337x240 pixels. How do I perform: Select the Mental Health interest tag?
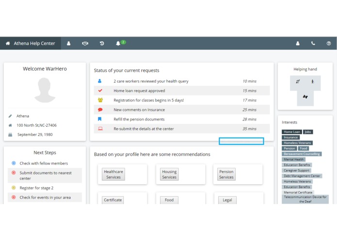pos(293,159)
